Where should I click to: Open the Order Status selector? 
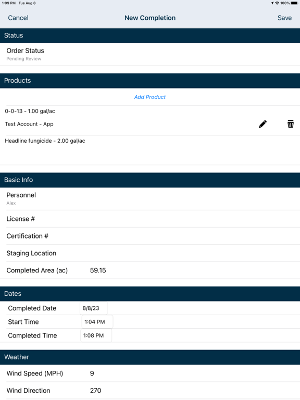pos(150,54)
